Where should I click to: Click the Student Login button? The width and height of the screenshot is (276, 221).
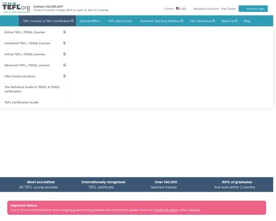tap(253, 9)
